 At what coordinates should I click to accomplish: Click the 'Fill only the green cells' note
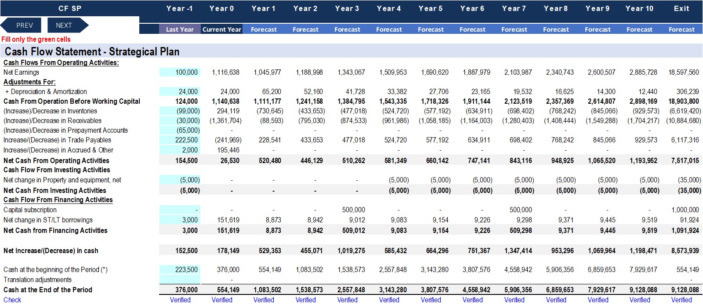36,39
